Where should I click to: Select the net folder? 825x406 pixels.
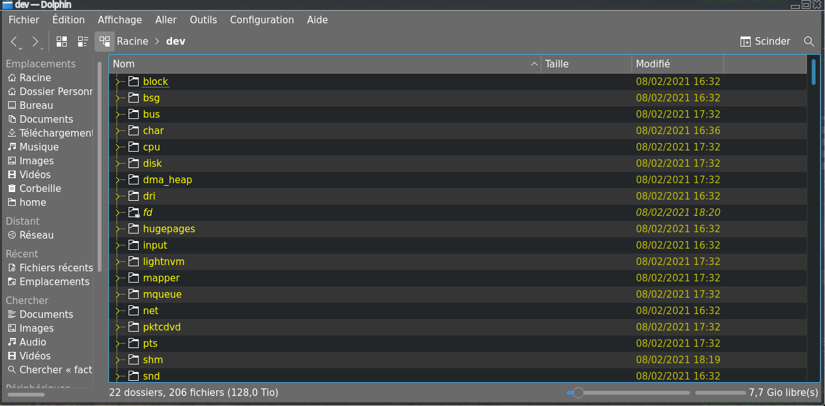tap(151, 311)
